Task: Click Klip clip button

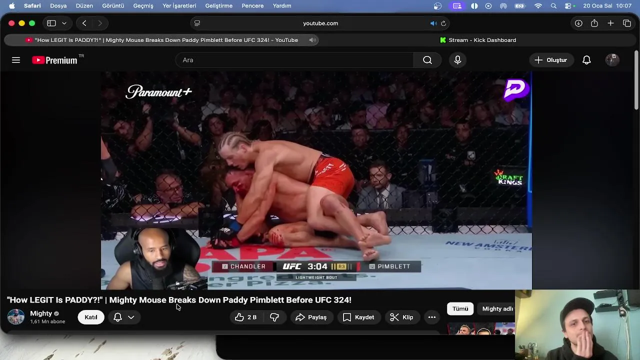Action: [x=401, y=317]
